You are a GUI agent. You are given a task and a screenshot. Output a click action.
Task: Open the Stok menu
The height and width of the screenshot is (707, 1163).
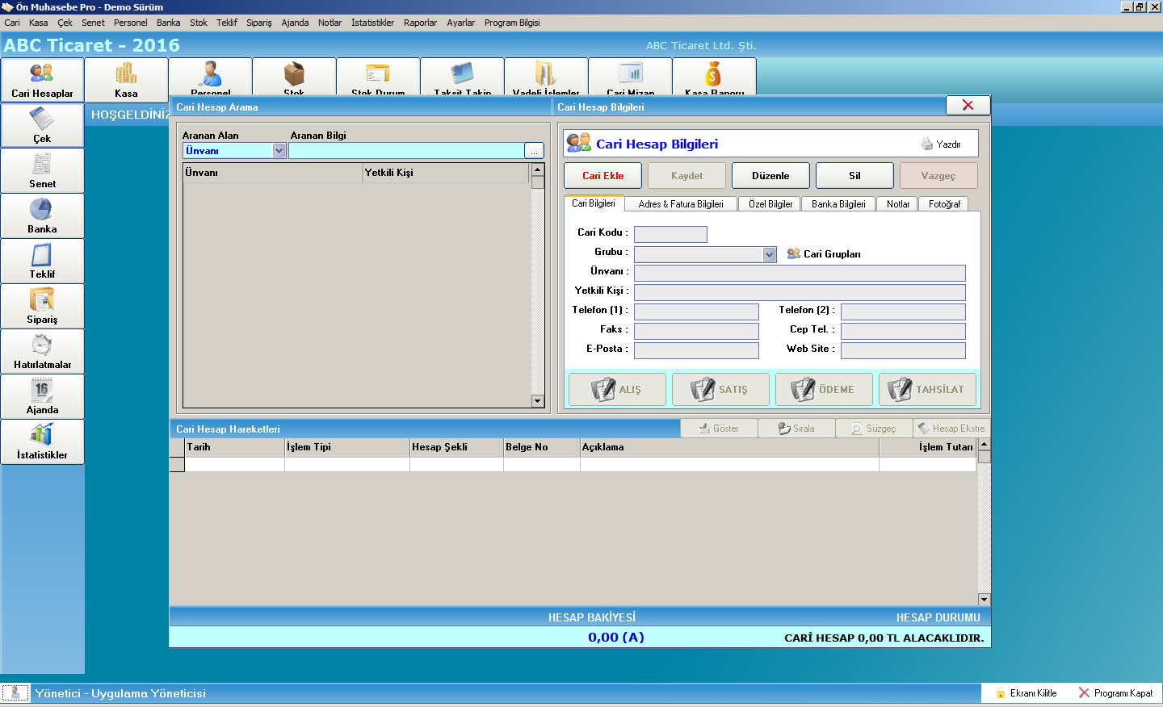click(199, 23)
